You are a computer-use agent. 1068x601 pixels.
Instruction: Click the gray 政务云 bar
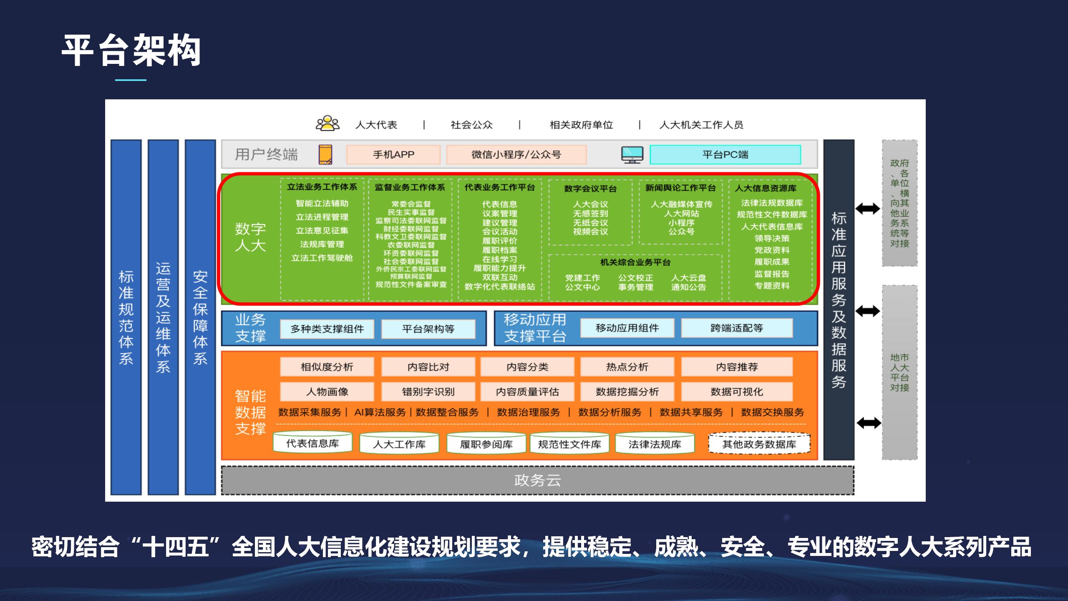tap(537, 480)
